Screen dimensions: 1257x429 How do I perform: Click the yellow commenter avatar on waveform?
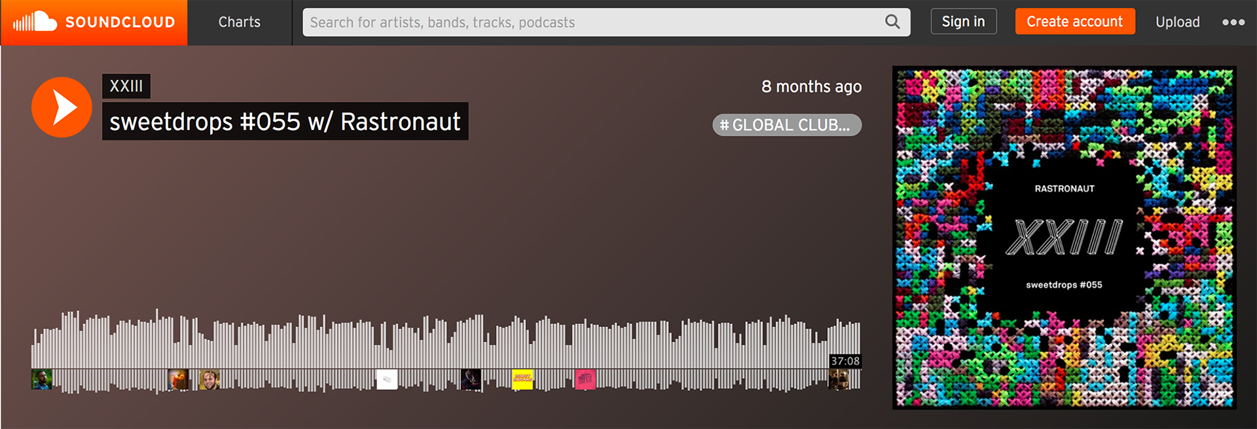(x=522, y=379)
